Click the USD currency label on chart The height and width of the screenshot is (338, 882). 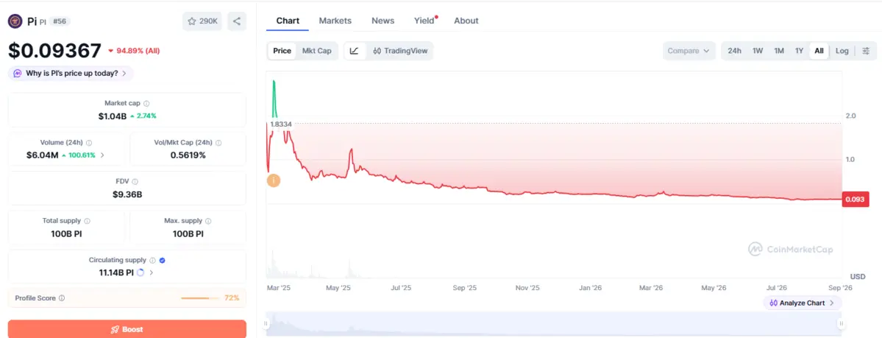click(x=858, y=277)
